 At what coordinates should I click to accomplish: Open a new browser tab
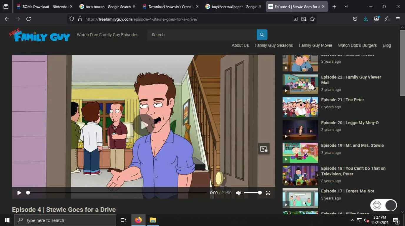(x=334, y=6)
